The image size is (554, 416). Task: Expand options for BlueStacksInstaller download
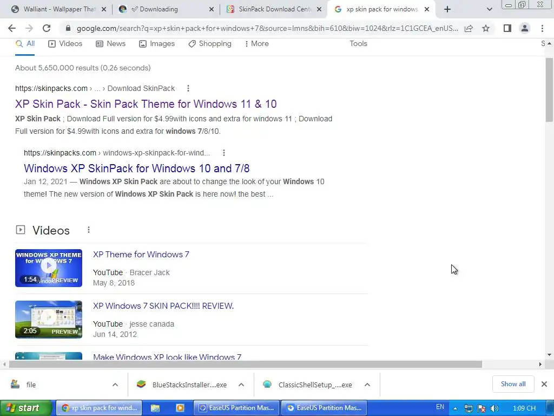pyautogui.click(x=241, y=385)
